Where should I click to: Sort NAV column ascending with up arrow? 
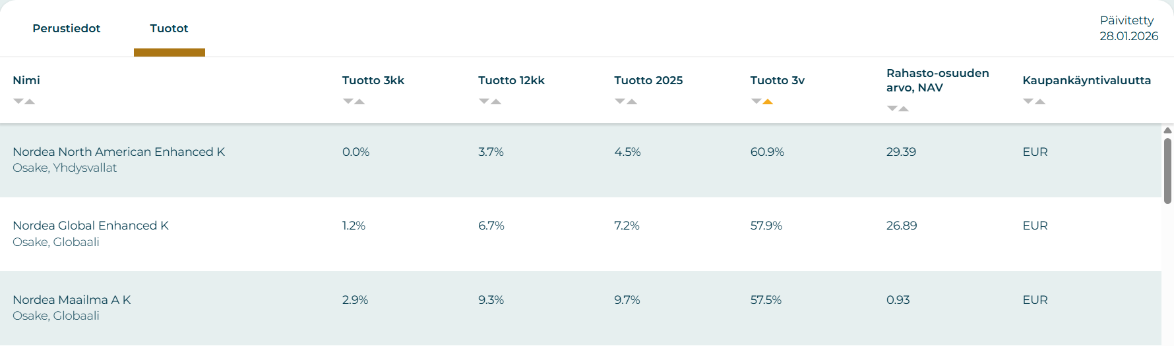904,109
